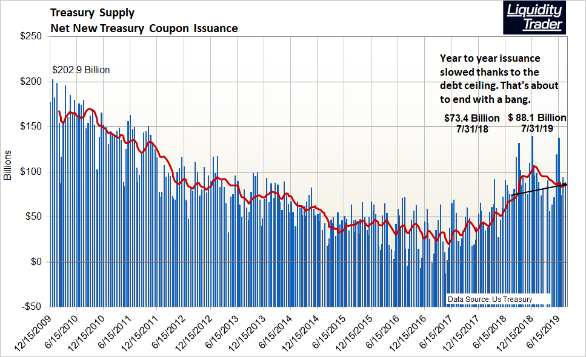Image resolution: width=586 pixels, height=357 pixels.
Task: Click the $73.4 Billion 7/31/18 label
Action: 471,123
